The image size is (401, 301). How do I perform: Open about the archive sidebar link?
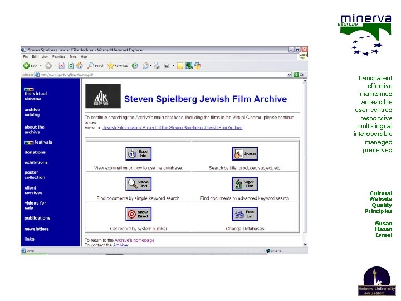[35, 129]
